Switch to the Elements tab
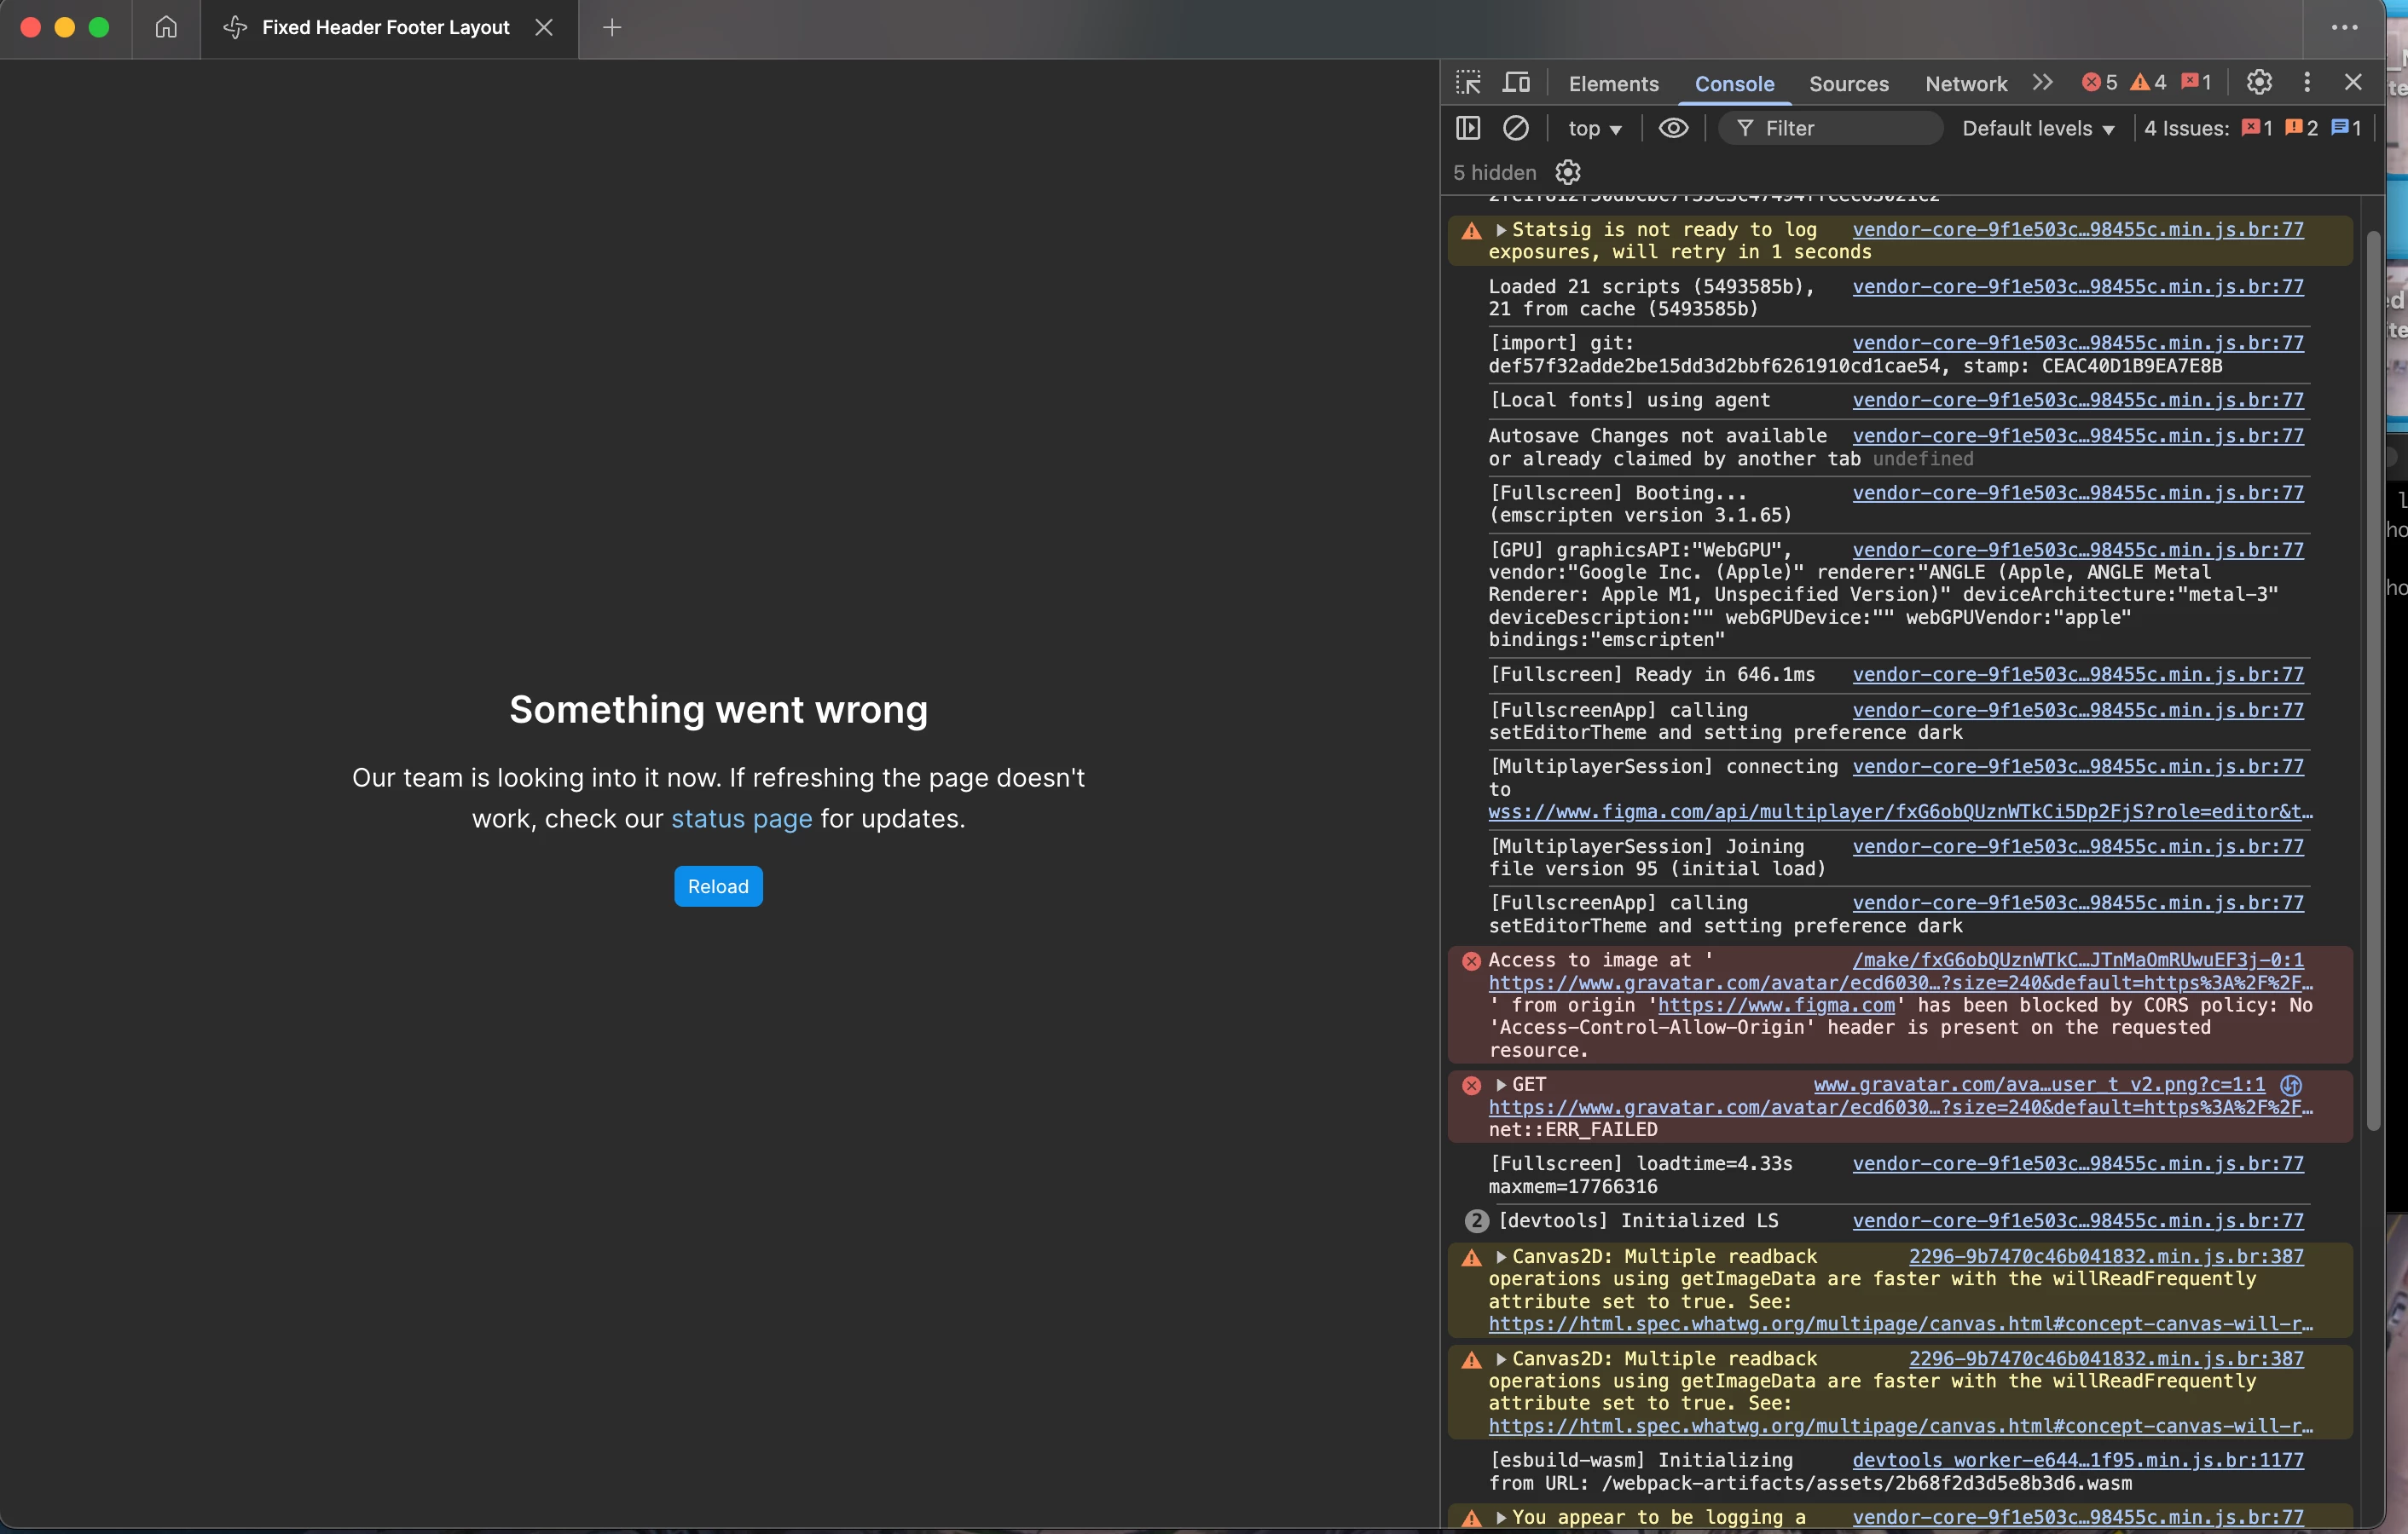 point(1613,84)
